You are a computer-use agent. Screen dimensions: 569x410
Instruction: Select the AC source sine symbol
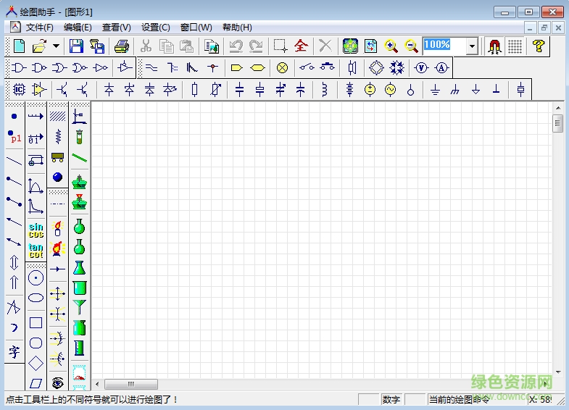click(x=390, y=90)
